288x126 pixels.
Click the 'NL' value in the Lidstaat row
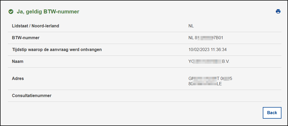(191, 26)
